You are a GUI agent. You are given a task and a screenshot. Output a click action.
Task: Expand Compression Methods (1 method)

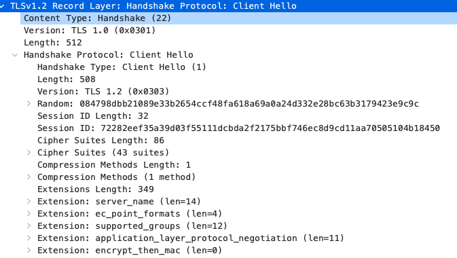click(29, 177)
